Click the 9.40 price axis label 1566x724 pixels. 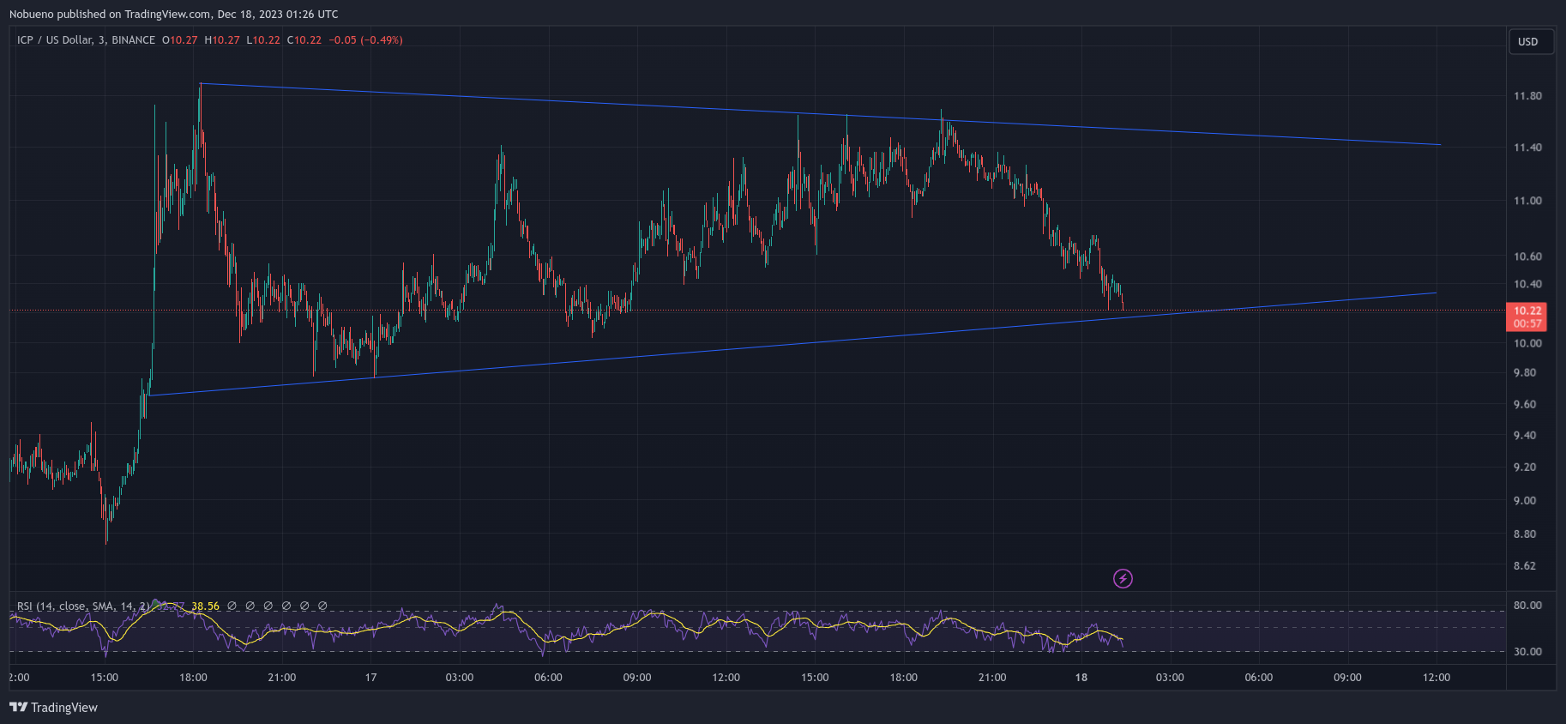coord(1525,436)
